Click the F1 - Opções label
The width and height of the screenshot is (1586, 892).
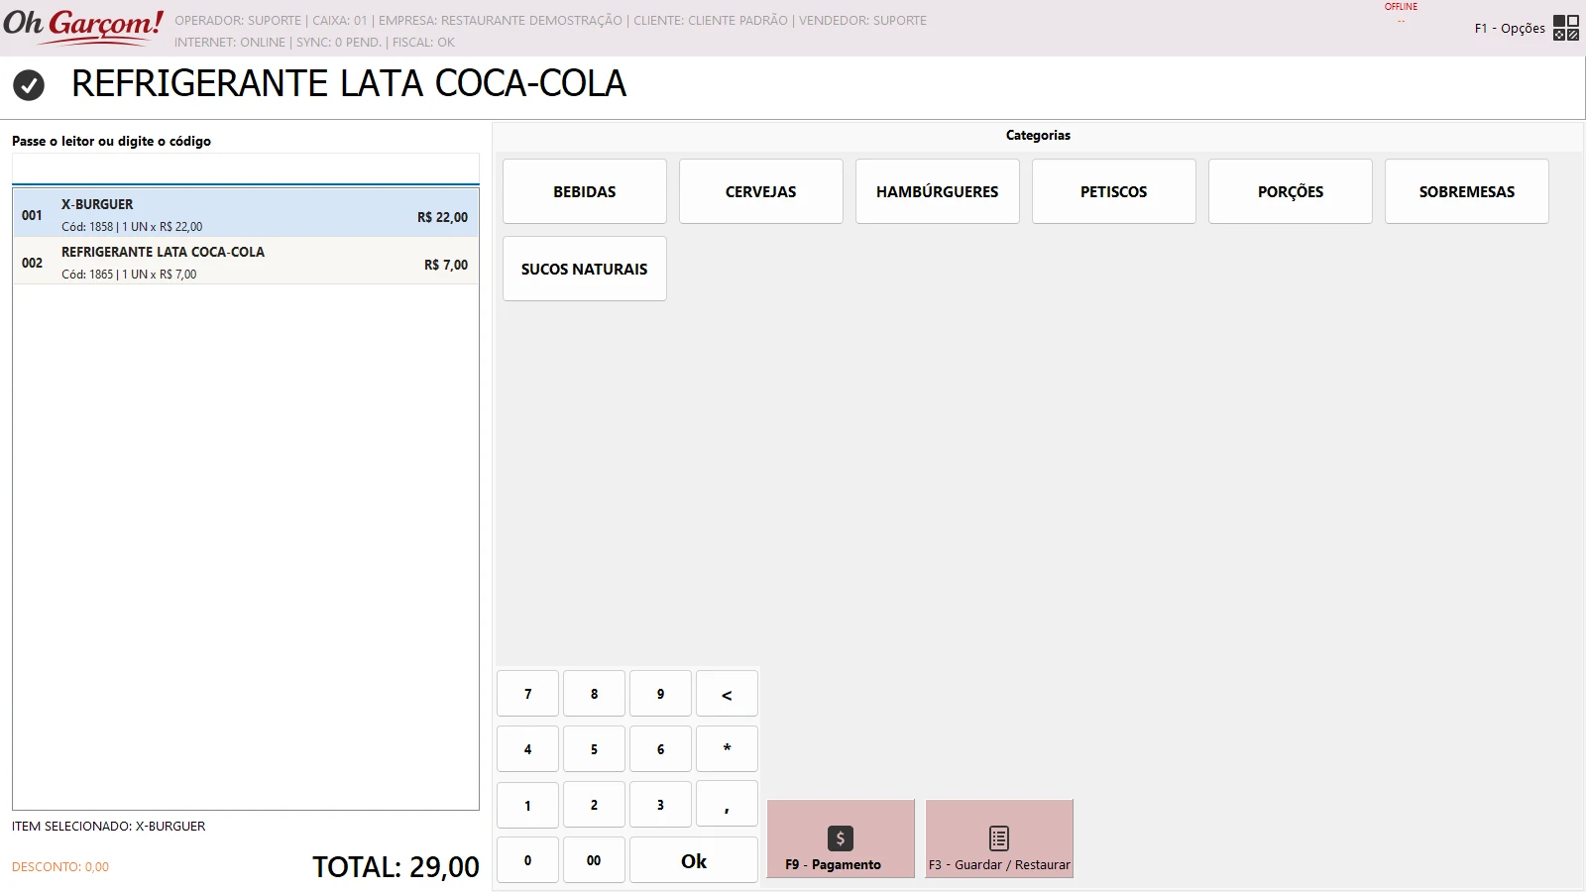1510,28
